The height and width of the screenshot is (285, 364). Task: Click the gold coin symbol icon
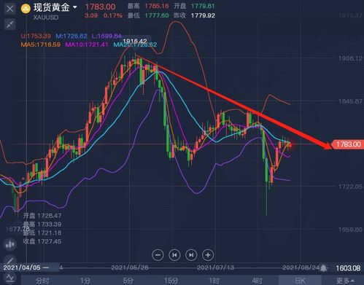click(26, 9)
